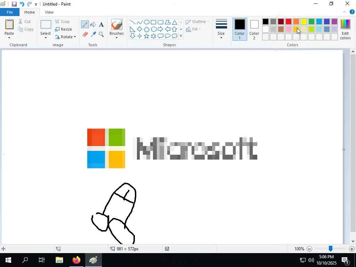Viewport: 356px width, 267px height.
Task: Click the Zoom in plus button
Action: pos(352,249)
